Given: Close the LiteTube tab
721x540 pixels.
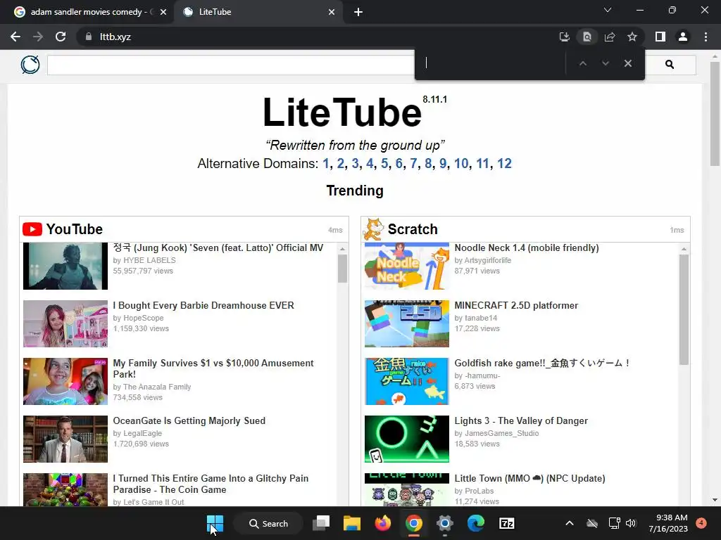Looking at the screenshot, I should pos(332,12).
